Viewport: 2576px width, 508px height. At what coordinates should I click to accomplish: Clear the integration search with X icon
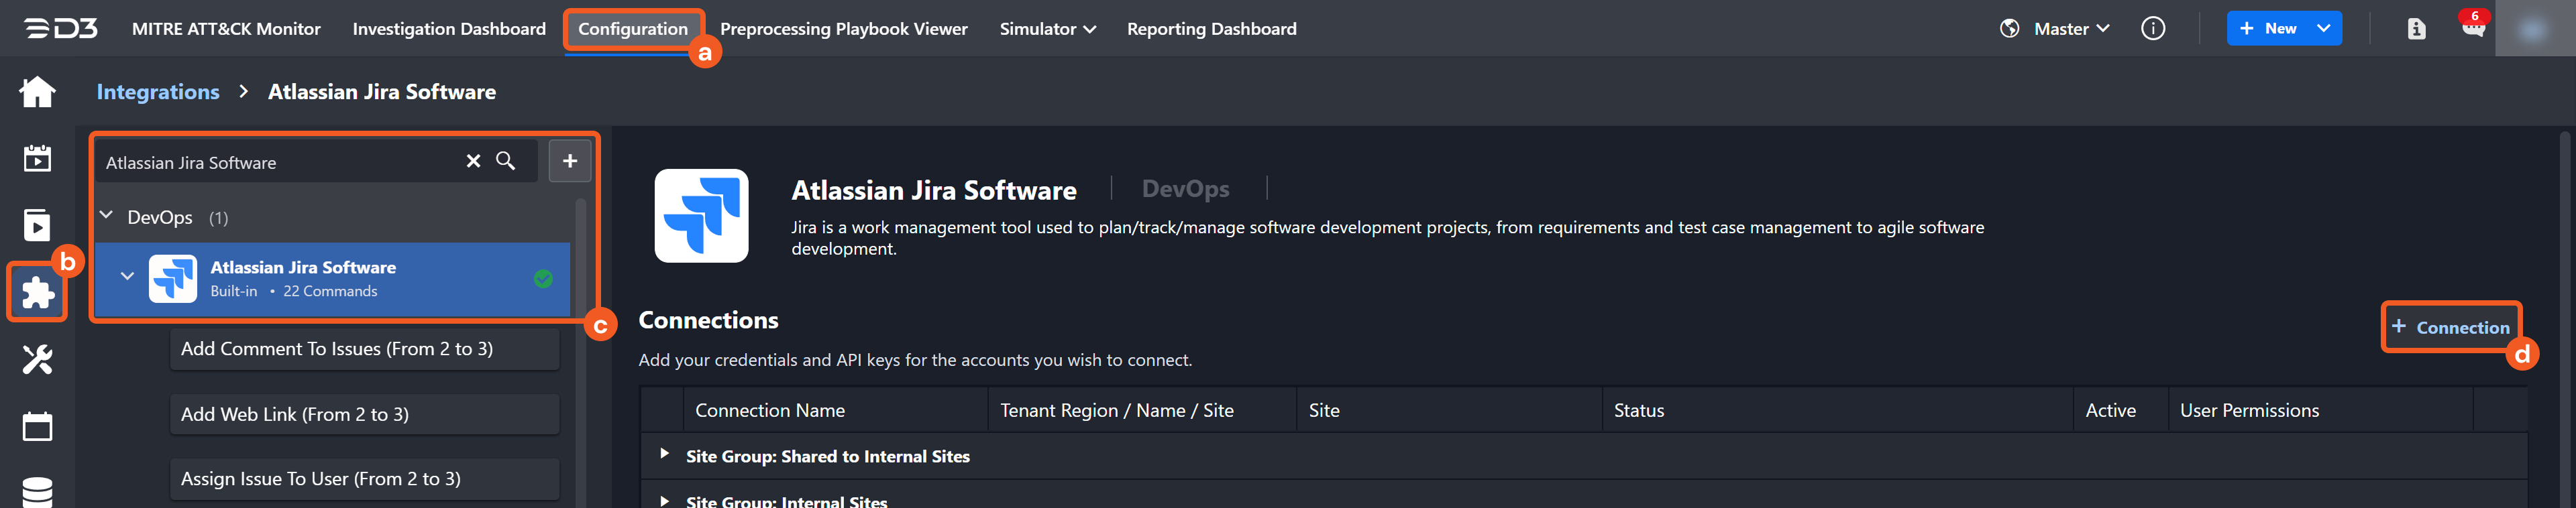point(473,161)
